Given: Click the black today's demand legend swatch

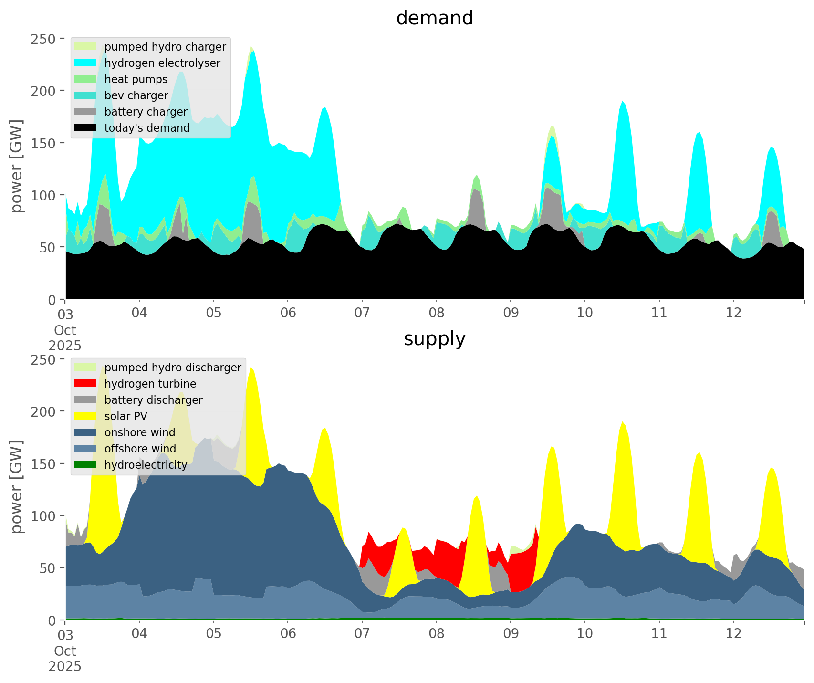Looking at the screenshot, I should 85,128.
